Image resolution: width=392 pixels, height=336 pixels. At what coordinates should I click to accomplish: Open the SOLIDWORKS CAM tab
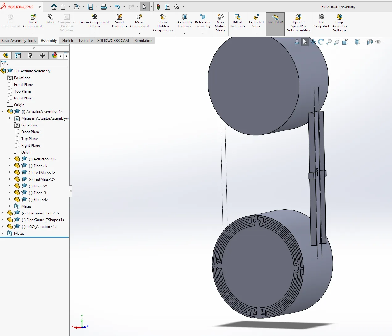coord(113,41)
